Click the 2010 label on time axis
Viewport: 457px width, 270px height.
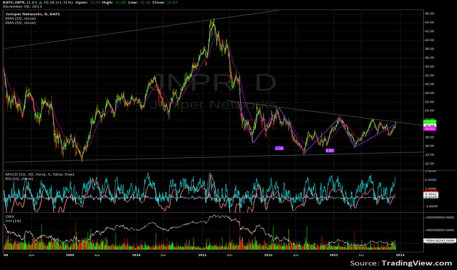tap(136, 255)
